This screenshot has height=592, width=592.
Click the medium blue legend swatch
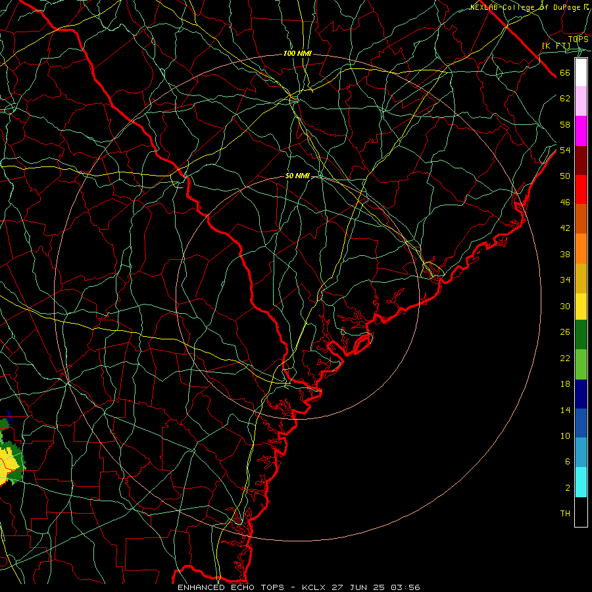click(581, 423)
